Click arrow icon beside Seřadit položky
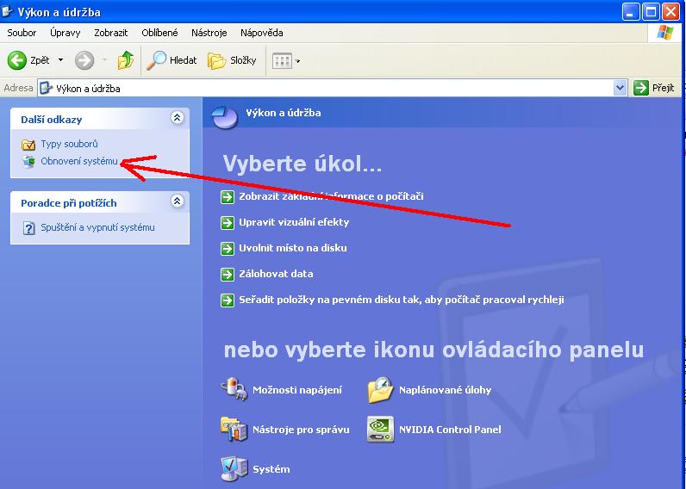Screen dimensions: 686x489 (x=228, y=300)
